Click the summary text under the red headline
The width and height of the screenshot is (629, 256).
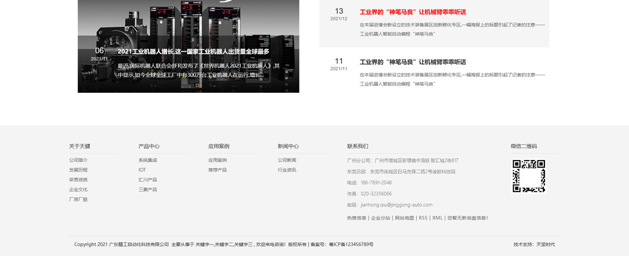pos(452,30)
